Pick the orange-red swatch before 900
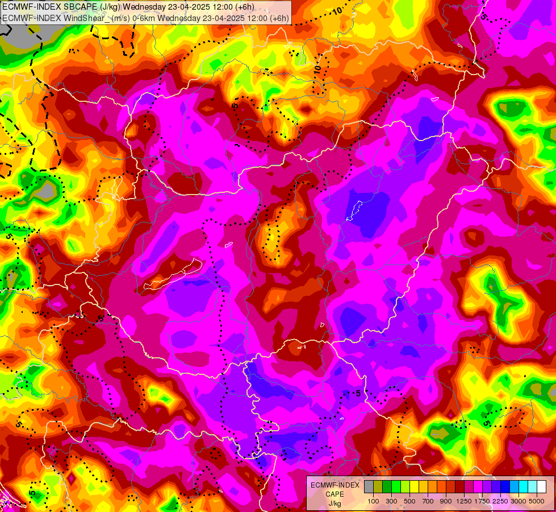The width and height of the screenshot is (556, 512). (x=441, y=486)
